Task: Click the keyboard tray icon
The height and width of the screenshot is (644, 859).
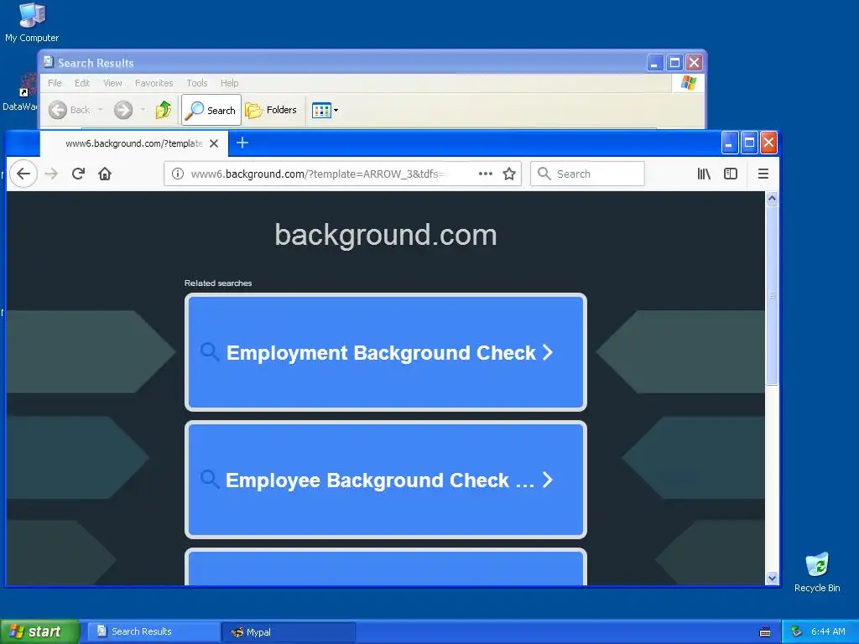Action: coord(765,632)
